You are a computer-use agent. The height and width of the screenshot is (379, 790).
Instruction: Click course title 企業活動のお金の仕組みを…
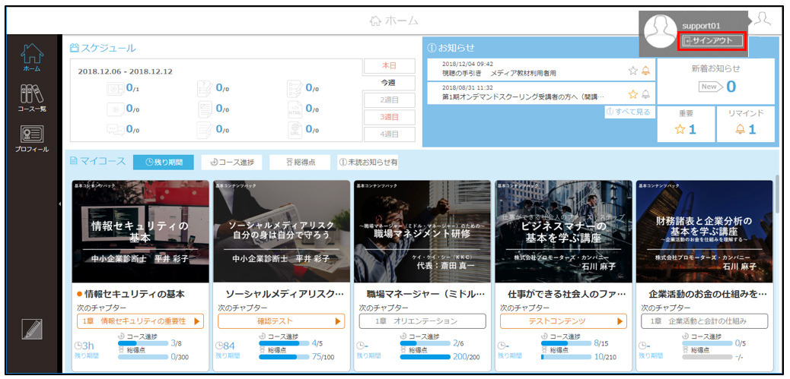tap(708, 294)
